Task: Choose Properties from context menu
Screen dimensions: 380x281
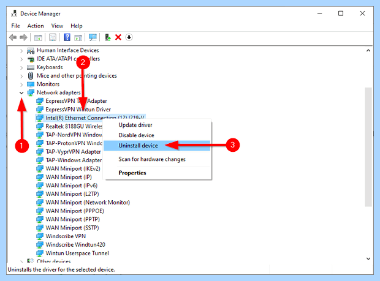Action: tap(157, 173)
